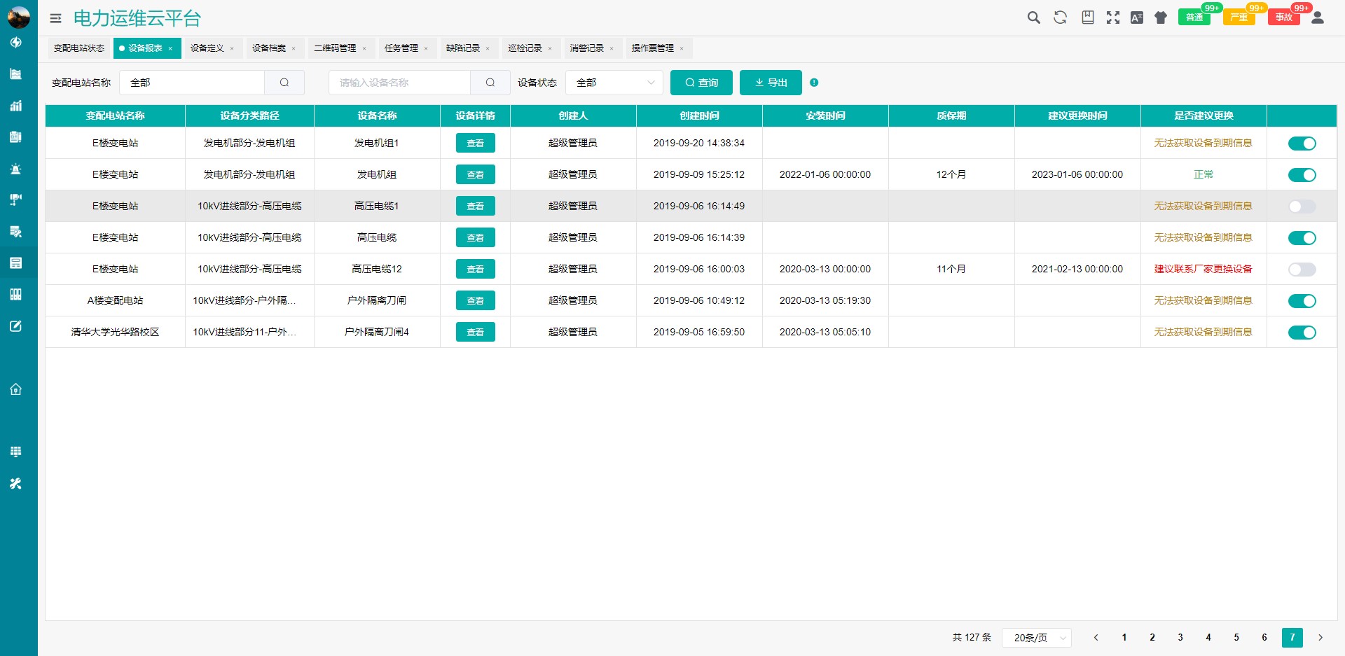Screen dimensions: 1345x656
Task: Click the 查询 button
Action: pyautogui.click(x=701, y=83)
